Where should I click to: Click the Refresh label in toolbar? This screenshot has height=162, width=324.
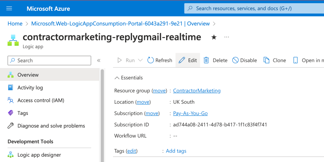click(x=164, y=60)
